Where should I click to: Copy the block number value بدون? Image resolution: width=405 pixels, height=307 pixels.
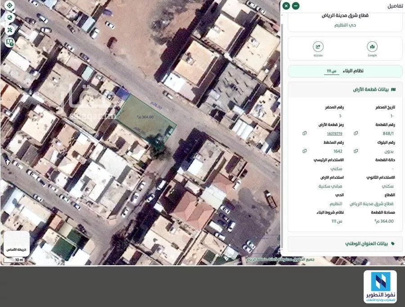pos(356,151)
